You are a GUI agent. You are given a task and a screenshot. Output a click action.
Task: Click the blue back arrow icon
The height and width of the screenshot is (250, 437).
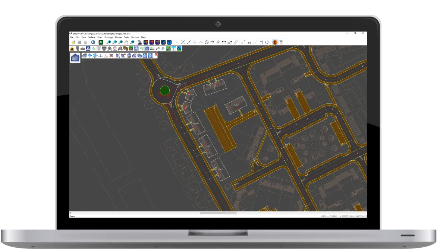pos(93,42)
